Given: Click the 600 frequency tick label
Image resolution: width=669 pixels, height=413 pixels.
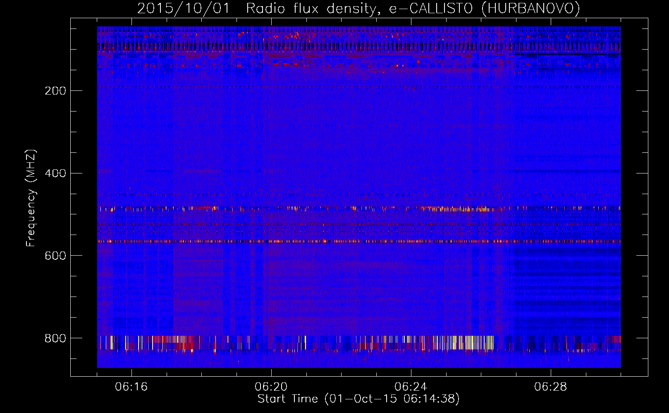Looking at the screenshot, I should tap(55, 256).
